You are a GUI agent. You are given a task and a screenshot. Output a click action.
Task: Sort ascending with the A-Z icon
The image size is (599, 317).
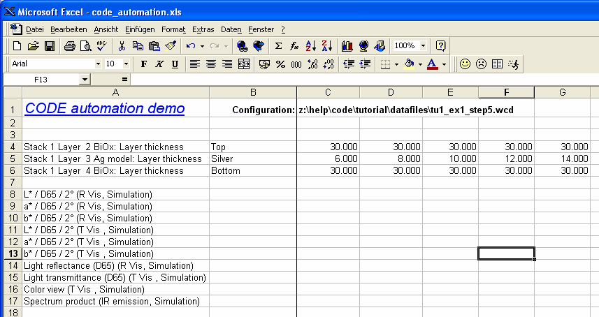pyautogui.click(x=312, y=46)
